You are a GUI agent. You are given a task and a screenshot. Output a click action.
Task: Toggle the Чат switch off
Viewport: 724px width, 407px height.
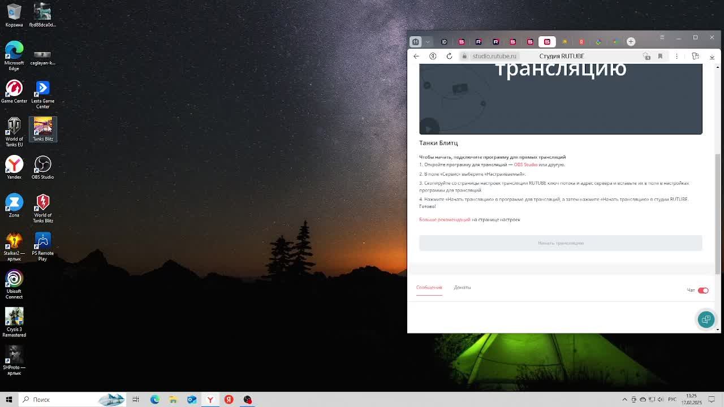(x=703, y=291)
